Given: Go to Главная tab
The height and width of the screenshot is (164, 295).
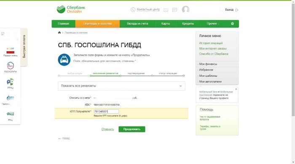Looking at the screenshot, I should coord(63,24).
